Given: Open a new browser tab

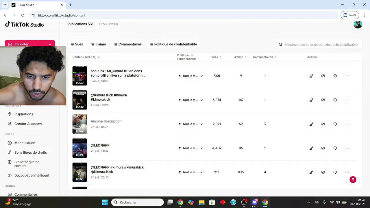Looking at the screenshot, I should [71, 5].
